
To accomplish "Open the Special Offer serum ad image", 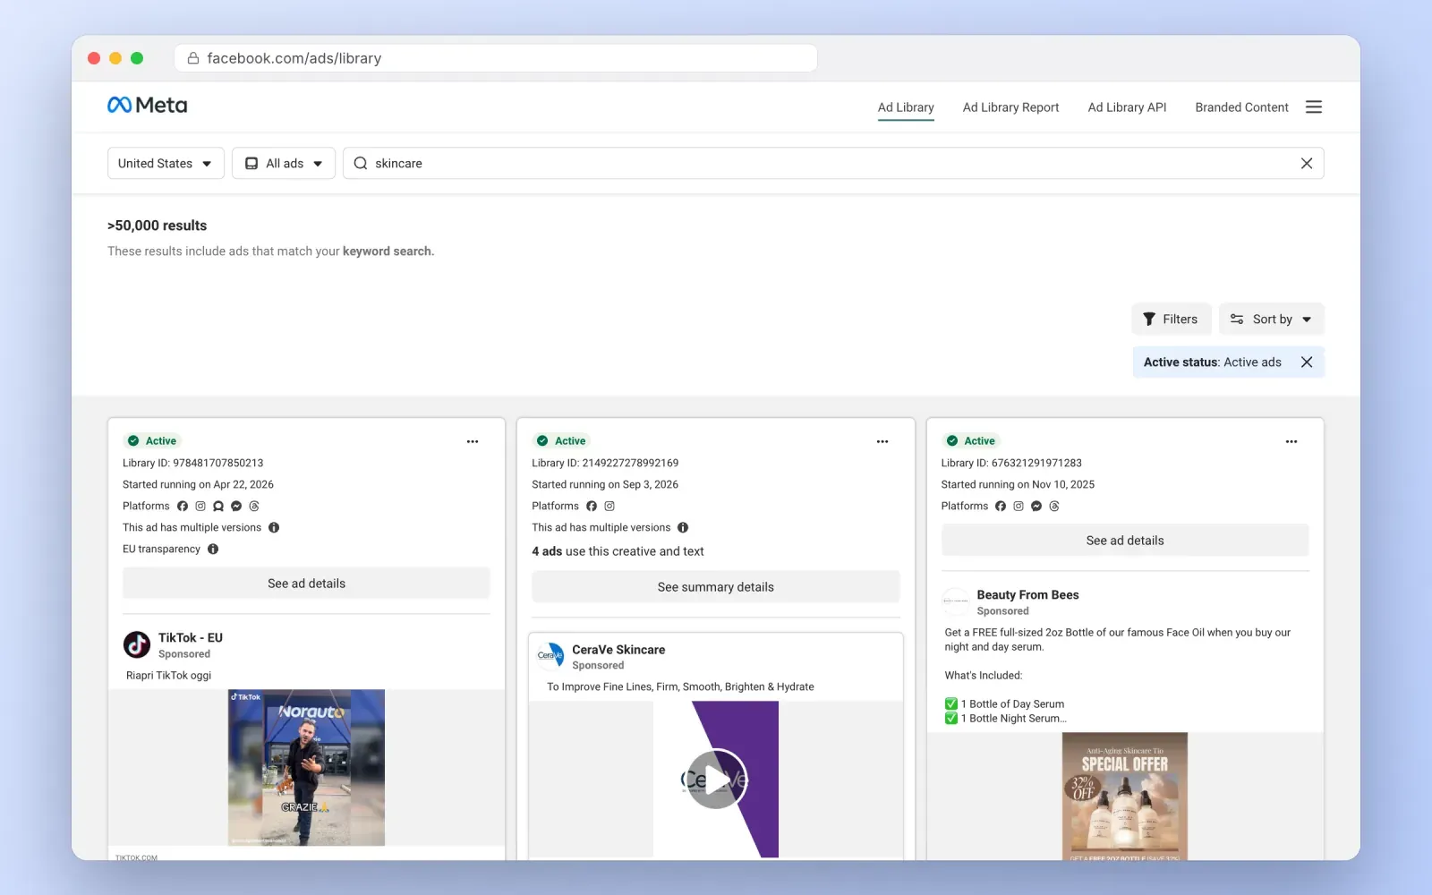I will click(1125, 797).
